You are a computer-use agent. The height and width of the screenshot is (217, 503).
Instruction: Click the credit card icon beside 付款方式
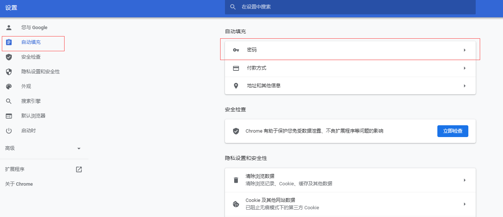coord(236,68)
